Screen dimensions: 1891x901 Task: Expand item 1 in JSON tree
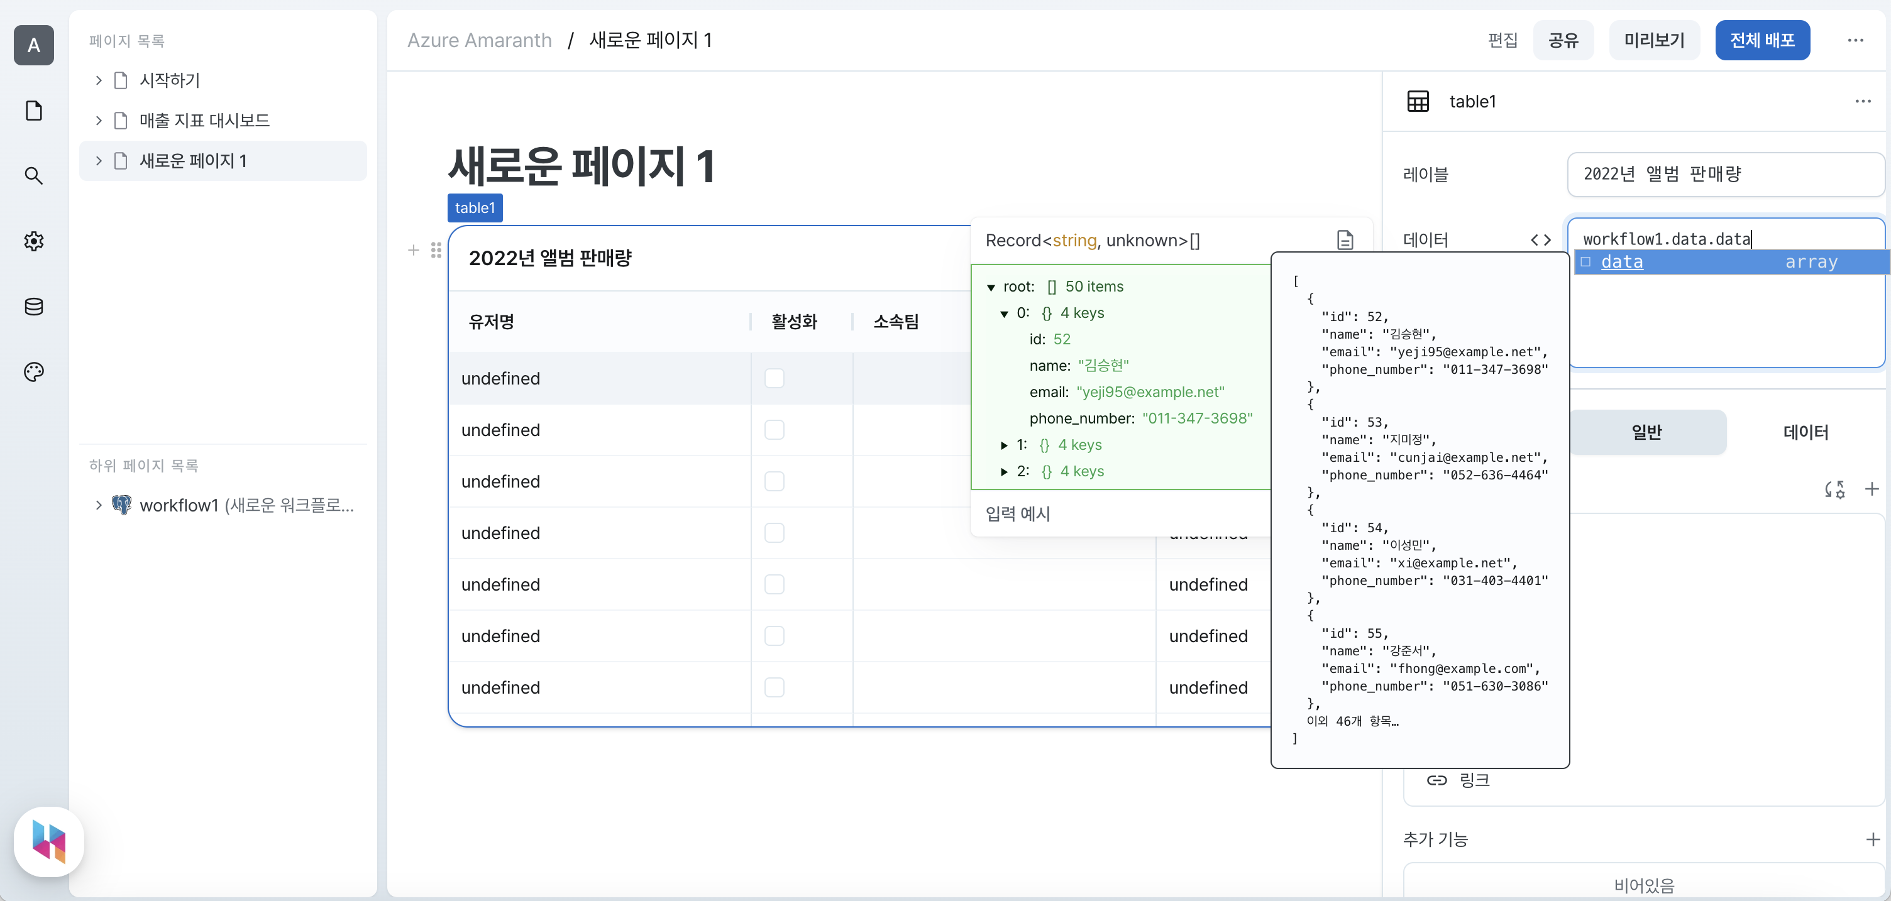[1003, 445]
